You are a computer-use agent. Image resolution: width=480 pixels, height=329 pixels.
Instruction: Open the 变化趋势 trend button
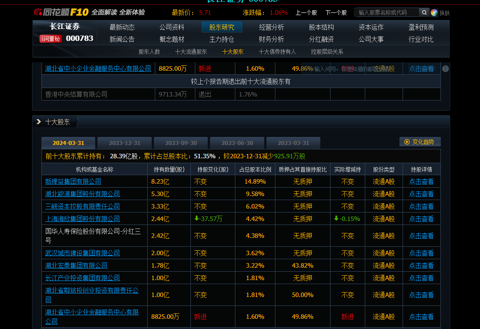(x=420, y=142)
